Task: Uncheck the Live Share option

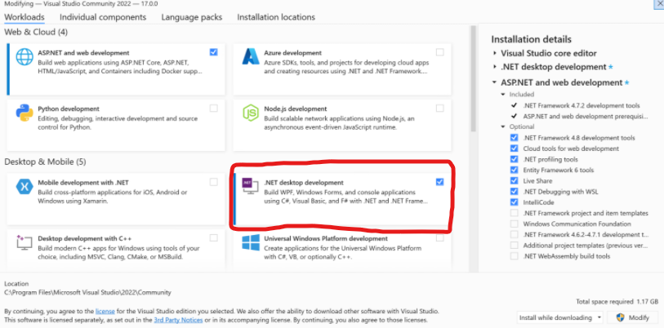Action: pos(514,180)
